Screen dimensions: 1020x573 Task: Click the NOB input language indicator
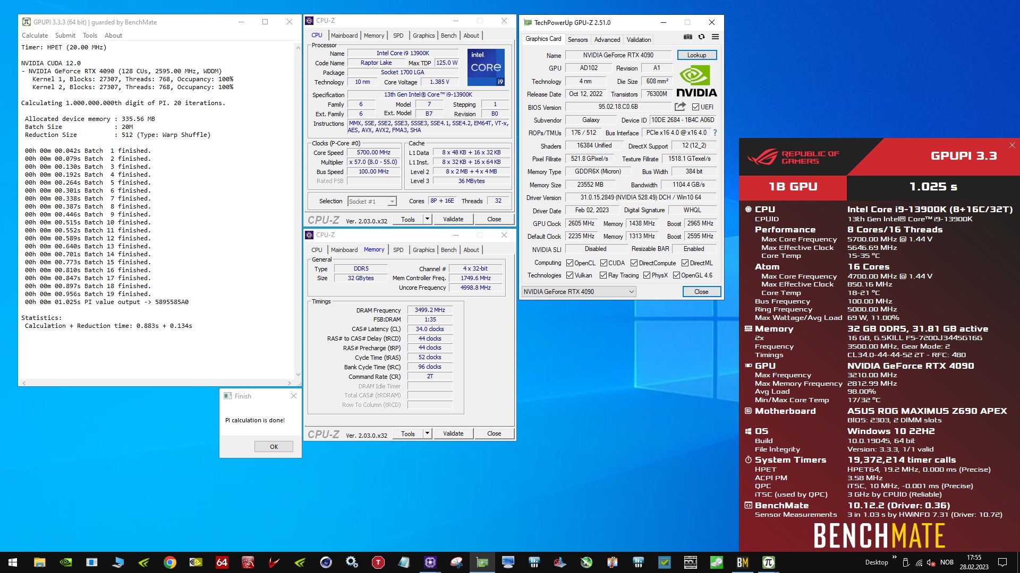pyautogui.click(x=947, y=562)
